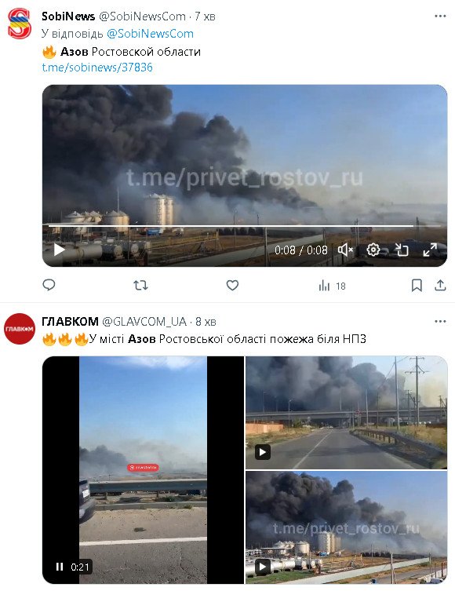This screenshot has height=591, width=455.
Task: Reply to the SobiNews tweet
Action: click(x=49, y=285)
